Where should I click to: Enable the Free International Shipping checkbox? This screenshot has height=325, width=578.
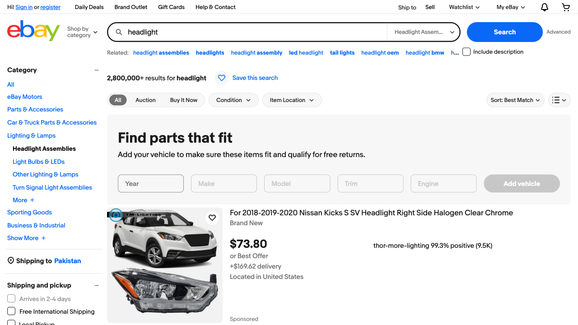(x=11, y=311)
